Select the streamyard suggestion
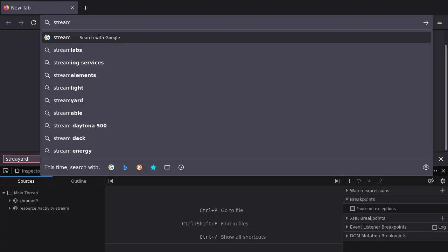 tap(237, 100)
